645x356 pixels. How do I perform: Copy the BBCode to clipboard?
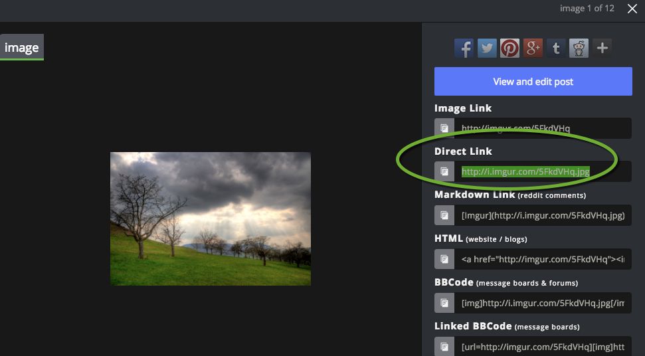(444, 303)
